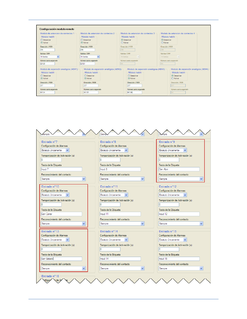Select Activar for Modulo de extencion de contactos 4
Viewport: 247px width, 319px height.
point(162,43)
